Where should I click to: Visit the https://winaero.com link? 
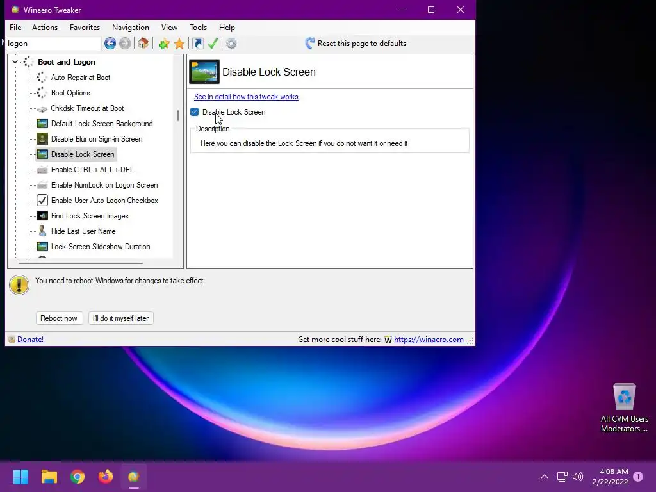tap(429, 340)
